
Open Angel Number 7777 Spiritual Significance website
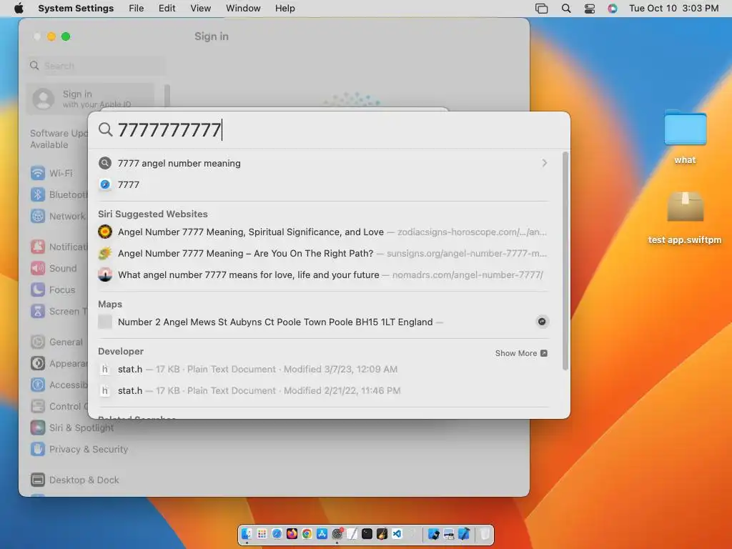pyautogui.click(x=322, y=232)
